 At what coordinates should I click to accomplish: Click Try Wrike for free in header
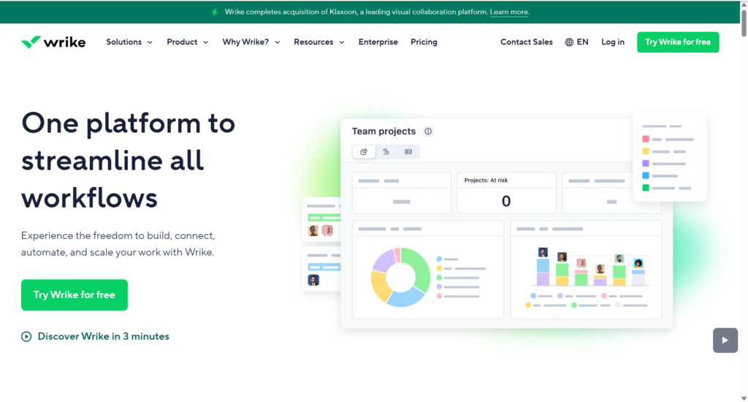(x=677, y=42)
